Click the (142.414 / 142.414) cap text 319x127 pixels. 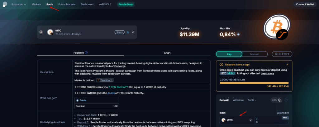pyautogui.click(x=278, y=86)
